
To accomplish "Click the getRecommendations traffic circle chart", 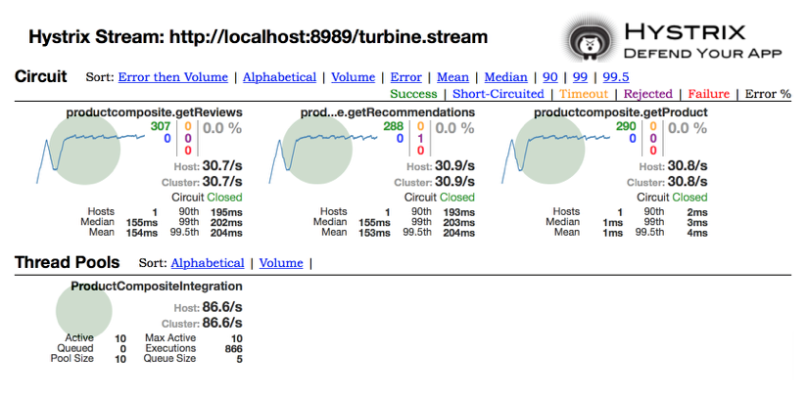I will tap(317, 148).
